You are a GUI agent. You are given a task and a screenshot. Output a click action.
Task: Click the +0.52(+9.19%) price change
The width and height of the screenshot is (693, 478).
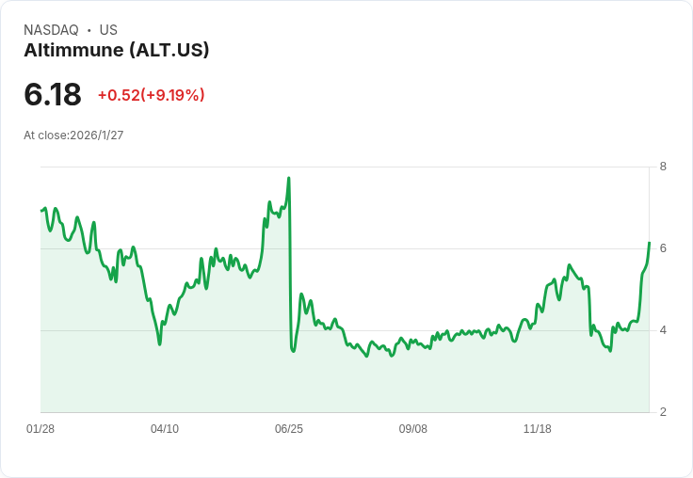pyautogui.click(x=151, y=95)
